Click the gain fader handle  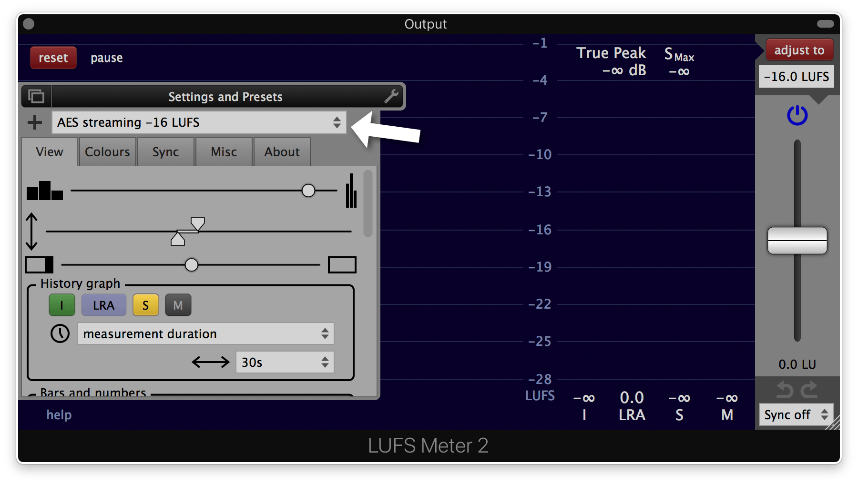(x=797, y=241)
